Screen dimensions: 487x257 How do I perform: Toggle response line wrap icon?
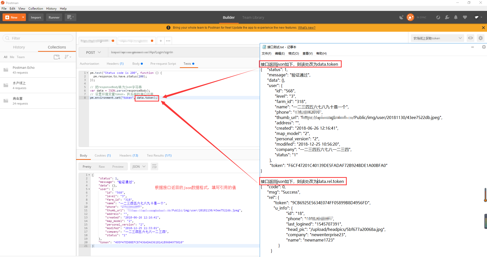point(154,167)
